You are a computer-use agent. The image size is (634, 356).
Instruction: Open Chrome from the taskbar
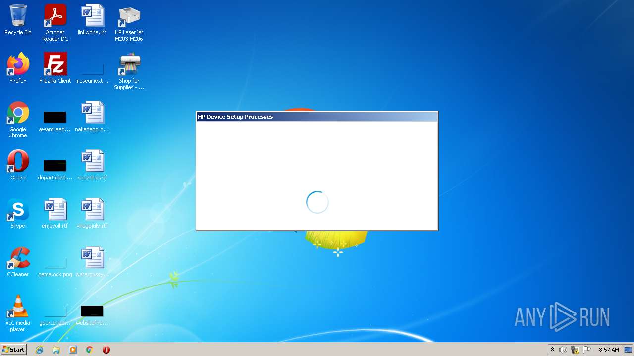[x=90, y=350]
